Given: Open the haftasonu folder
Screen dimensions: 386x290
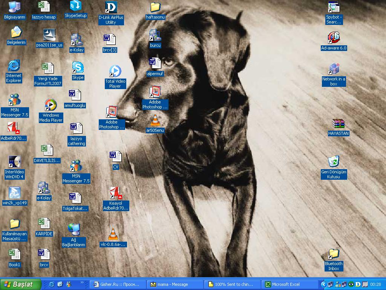Looking at the screenshot, I should (155, 7).
